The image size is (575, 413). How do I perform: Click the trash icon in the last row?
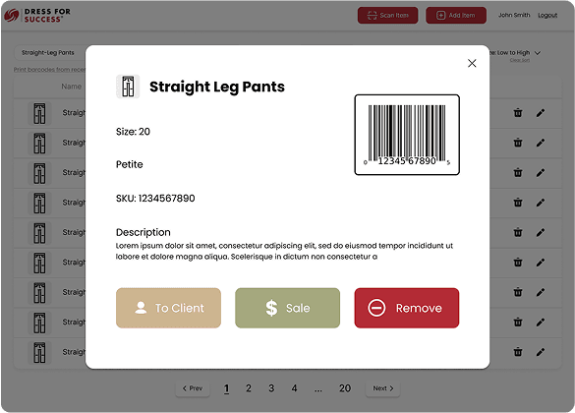518,352
